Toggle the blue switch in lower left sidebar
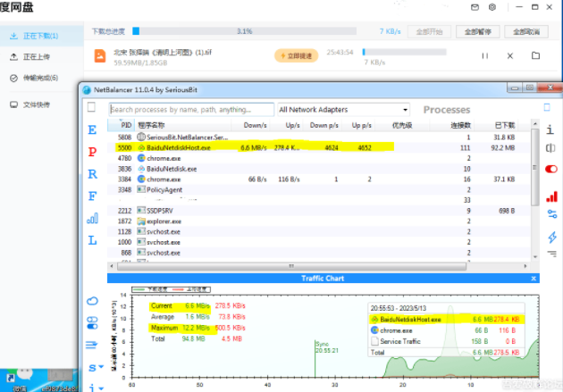563x392 pixels. 92,324
